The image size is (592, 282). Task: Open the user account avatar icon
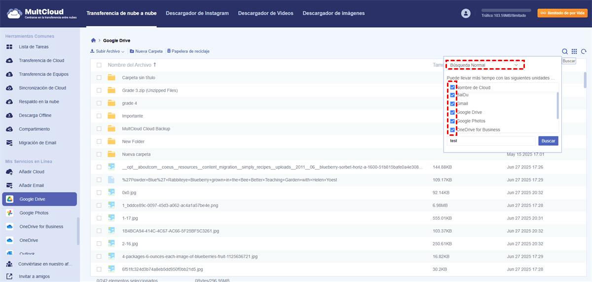pos(466,13)
